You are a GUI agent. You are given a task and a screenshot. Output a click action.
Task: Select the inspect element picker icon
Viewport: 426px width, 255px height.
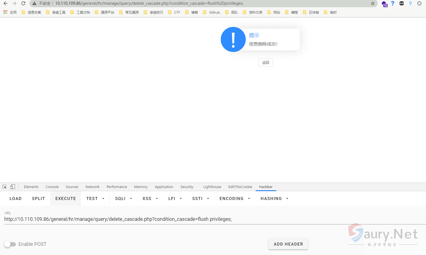point(4,187)
